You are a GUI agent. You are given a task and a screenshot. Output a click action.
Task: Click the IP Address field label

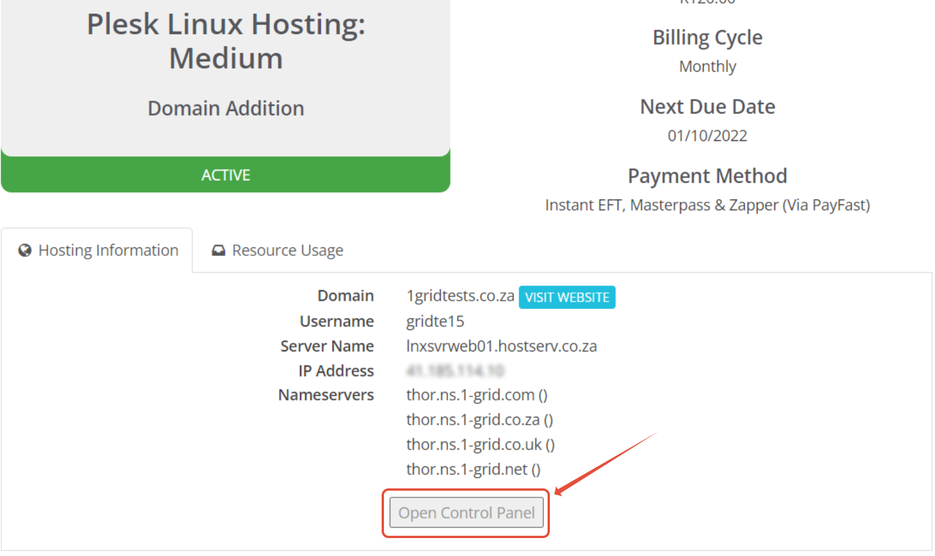click(x=336, y=371)
